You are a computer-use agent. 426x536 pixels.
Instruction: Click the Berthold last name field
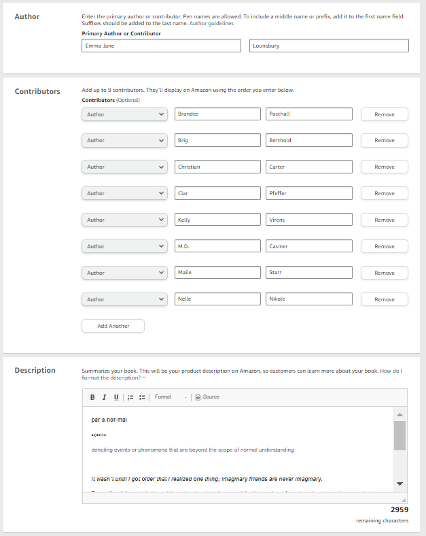click(309, 140)
